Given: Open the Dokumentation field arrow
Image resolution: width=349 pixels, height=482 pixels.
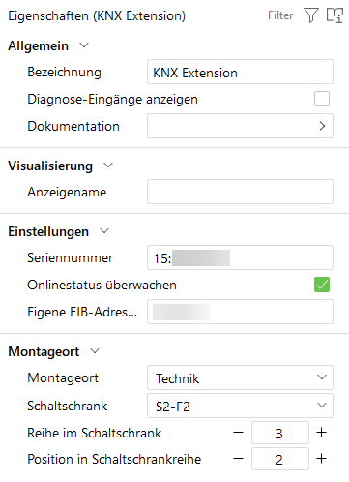Looking at the screenshot, I should click(x=322, y=126).
